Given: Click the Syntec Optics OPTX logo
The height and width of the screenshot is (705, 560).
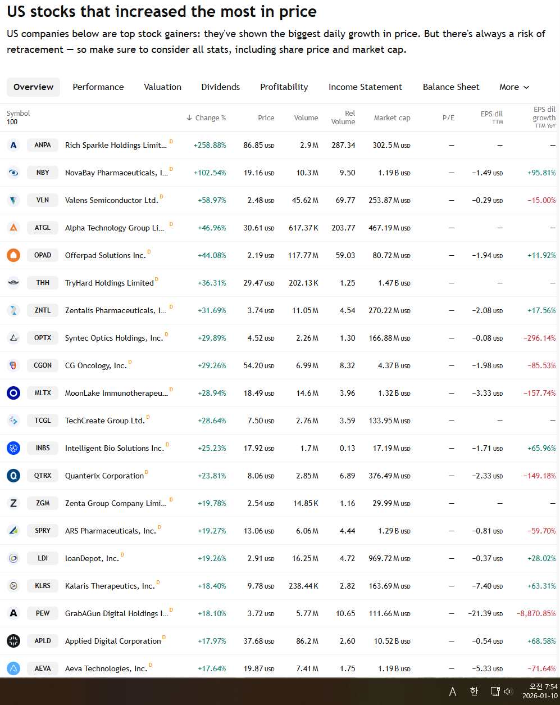Looking at the screenshot, I should (x=13, y=338).
